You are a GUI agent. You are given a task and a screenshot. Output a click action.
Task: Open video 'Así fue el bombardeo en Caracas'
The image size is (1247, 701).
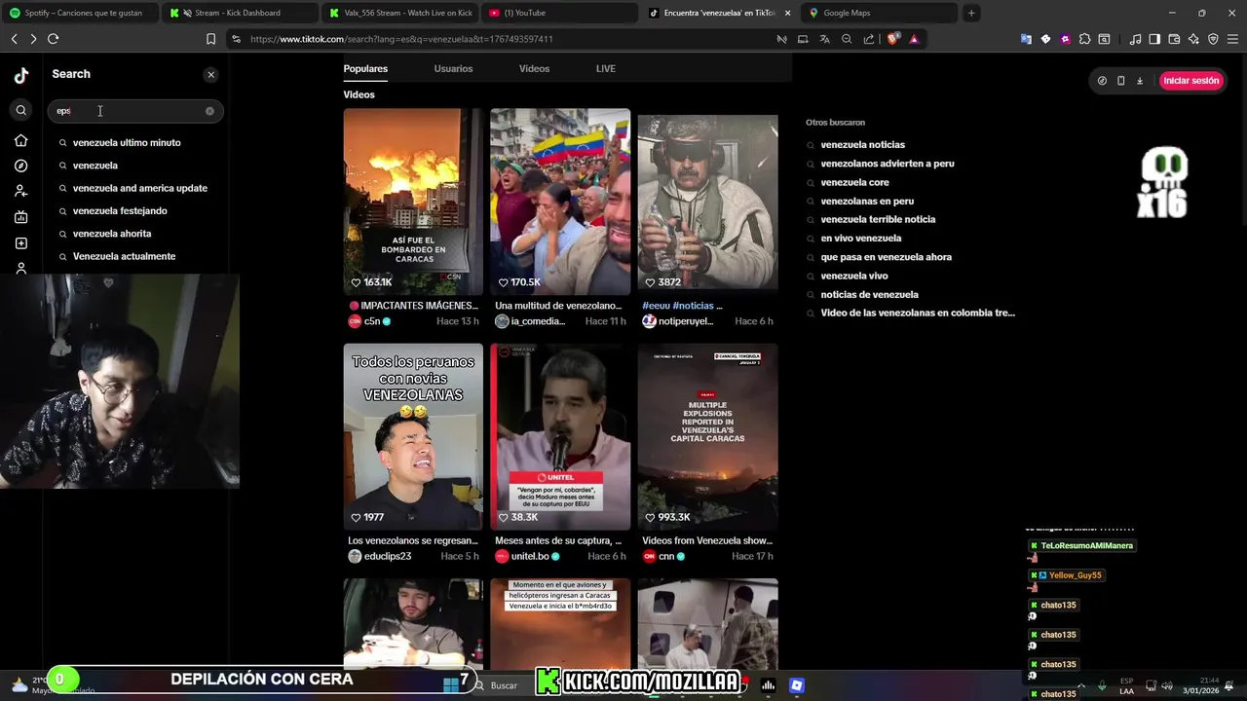[413, 202]
